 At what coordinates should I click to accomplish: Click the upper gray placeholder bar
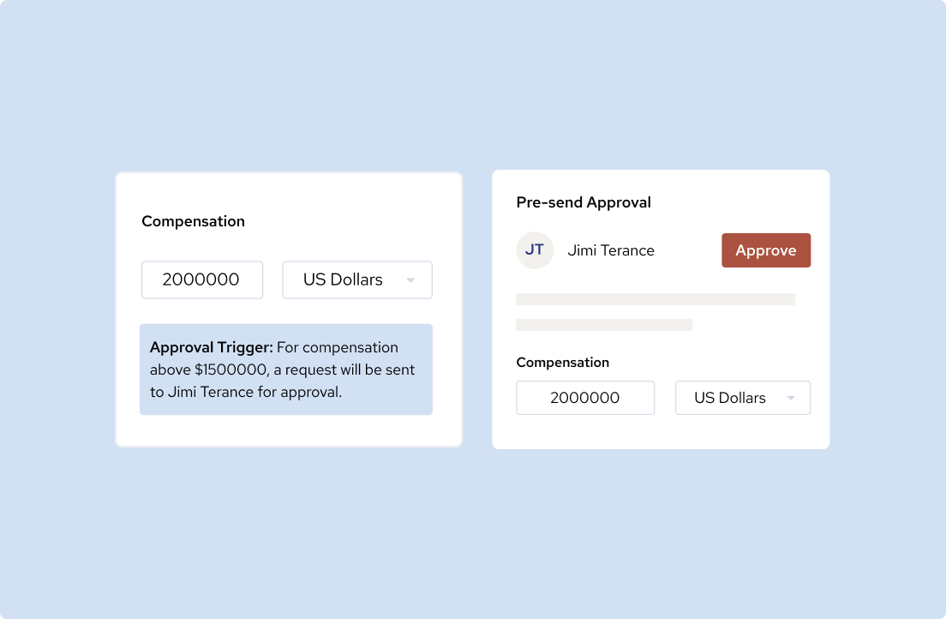tap(656, 298)
